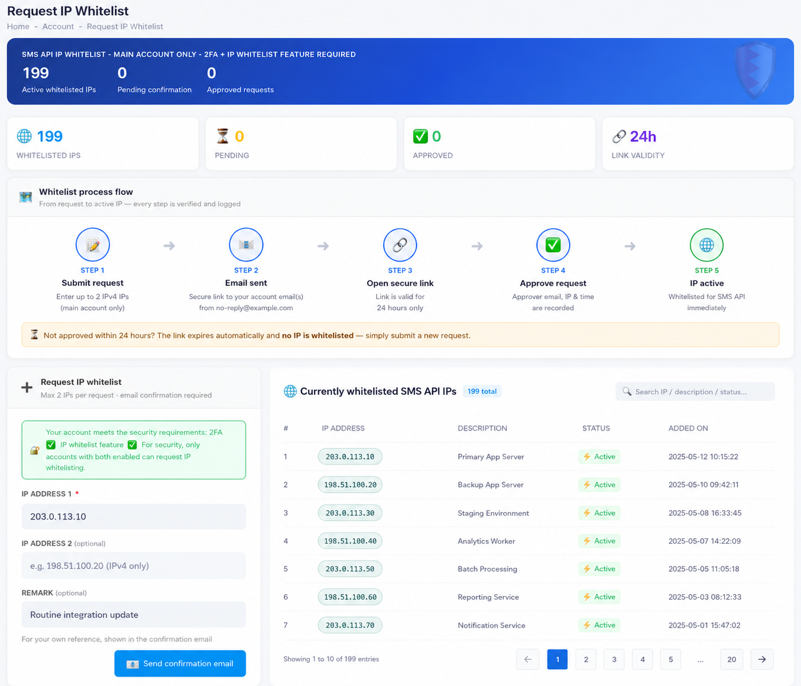Viewport: 801px width, 686px height.
Task: Click IP chip 203.0.113.50
Action: point(350,569)
